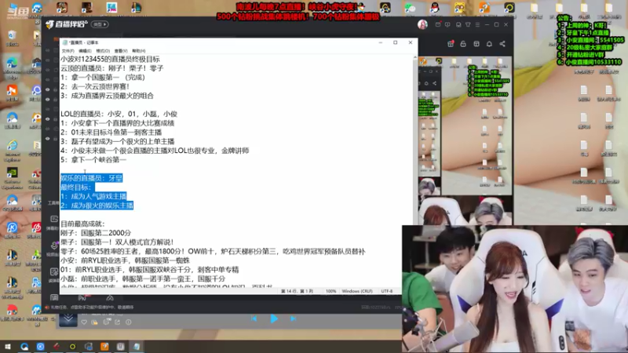
Task: Toggle the bottommost eye icon in 直播伴侣 source list
Action: pyautogui.click(x=48, y=139)
